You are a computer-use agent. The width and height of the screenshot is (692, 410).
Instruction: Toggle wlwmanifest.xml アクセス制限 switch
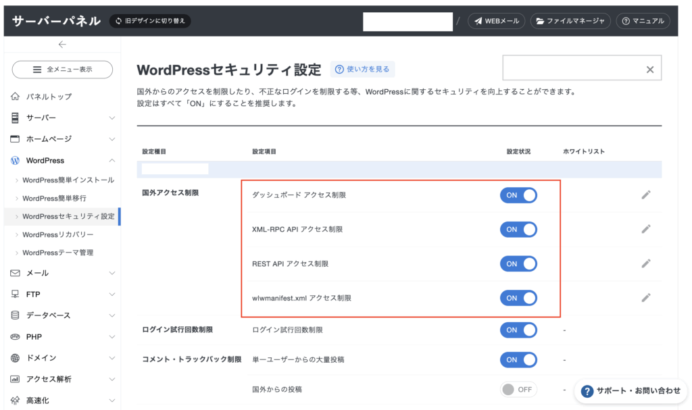point(518,298)
